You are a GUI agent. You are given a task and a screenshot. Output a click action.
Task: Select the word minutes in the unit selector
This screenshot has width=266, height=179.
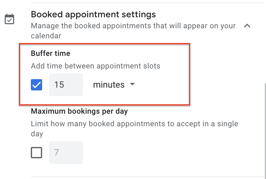pyautogui.click(x=109, y=85)
